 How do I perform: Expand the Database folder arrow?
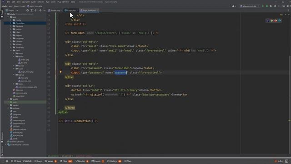(11, 26)
